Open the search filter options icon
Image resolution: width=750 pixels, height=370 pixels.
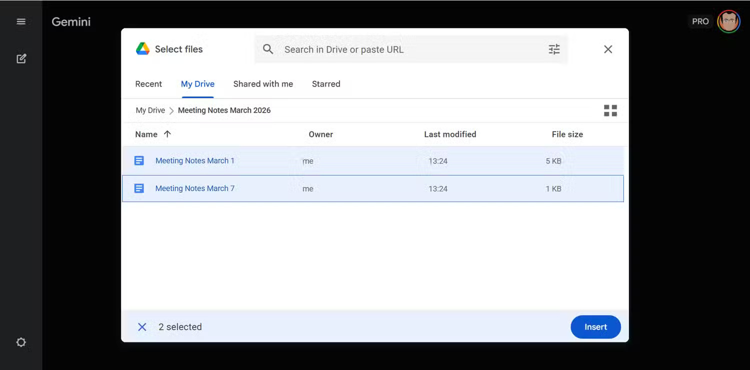[x=553, y=49]
